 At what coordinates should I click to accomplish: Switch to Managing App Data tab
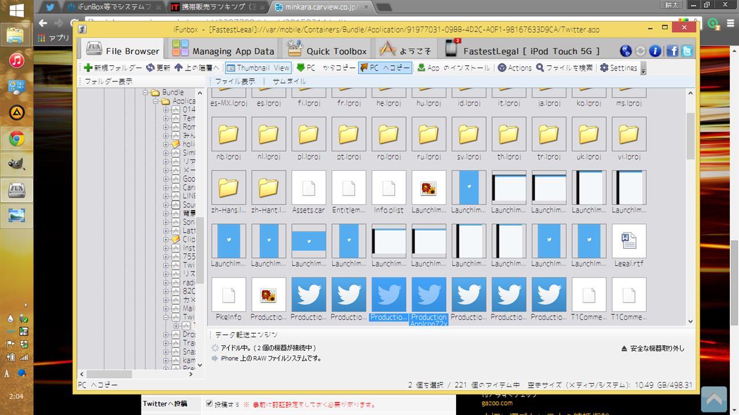[223, 50]
